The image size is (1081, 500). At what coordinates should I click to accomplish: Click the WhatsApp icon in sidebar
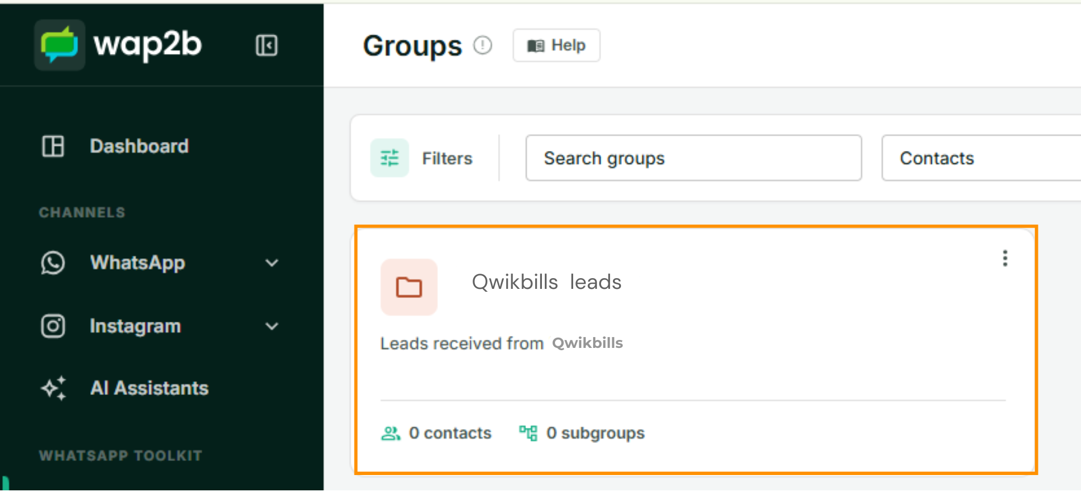click(x=53, y=263)
